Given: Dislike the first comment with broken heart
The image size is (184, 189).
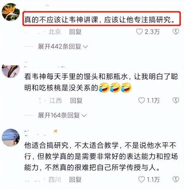Looking at the screenshot, I should pos(176,32).
